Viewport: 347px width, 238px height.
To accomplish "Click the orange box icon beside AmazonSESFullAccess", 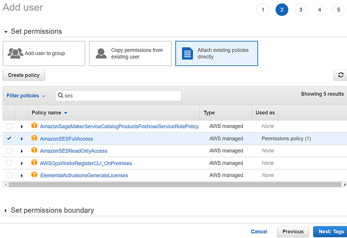I will click(34, 138).
